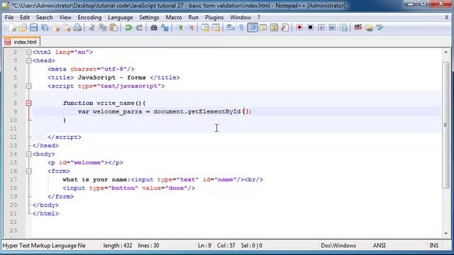The image size is (454, 255).
Task: Click 'length : 432' in status bar
Action: 118,246
